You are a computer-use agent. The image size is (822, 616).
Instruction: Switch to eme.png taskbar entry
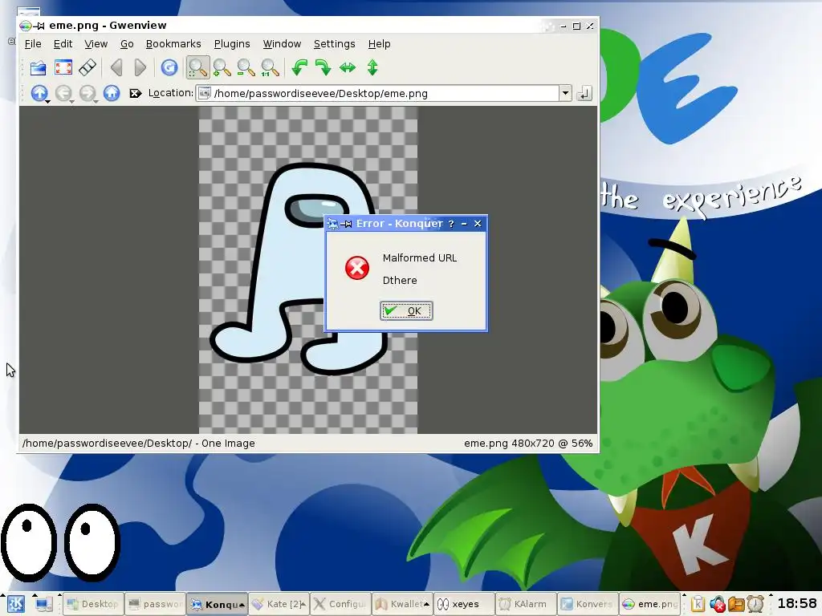[x=649, y=604]
